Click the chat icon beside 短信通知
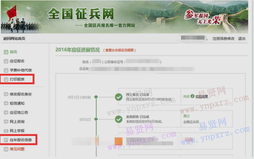 [6, 103]
